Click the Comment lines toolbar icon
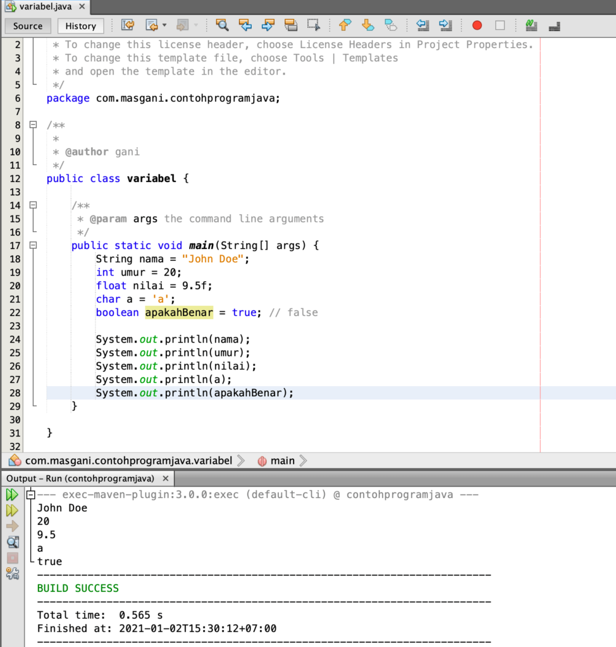This screenshot has width=616, height=647. [x=531, y=25]
